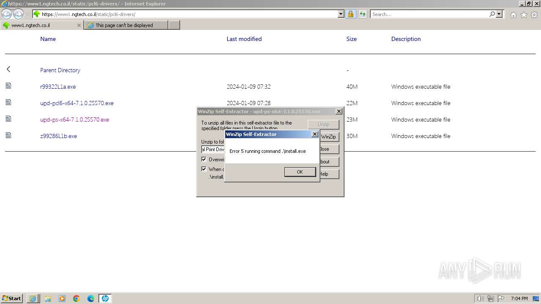Click file icon next to upd-ps-x64 file

(8, 119)
